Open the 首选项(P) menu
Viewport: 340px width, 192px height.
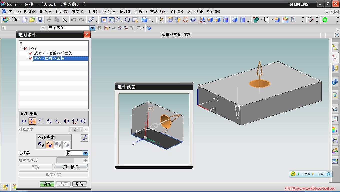pyautogui.click(x=158, y=11)
